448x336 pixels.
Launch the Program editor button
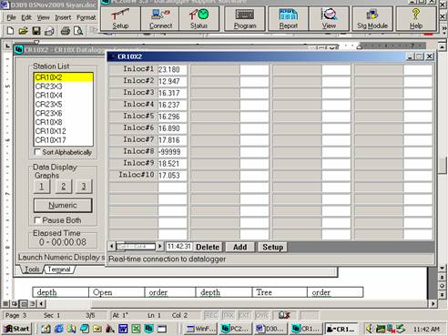click(x=245, y=19)
